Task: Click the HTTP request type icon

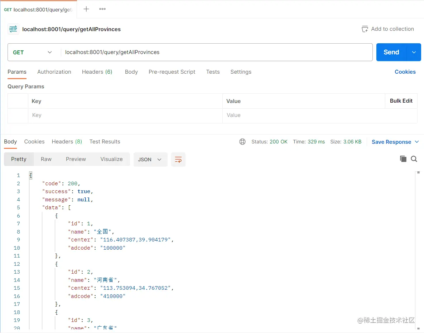Action: tap(13, 29)
